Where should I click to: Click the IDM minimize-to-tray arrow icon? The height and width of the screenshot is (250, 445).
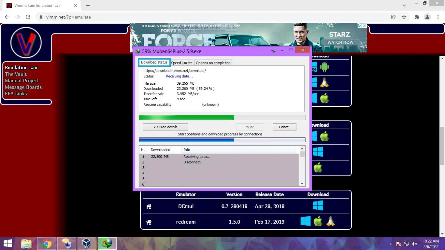click(274, 51)
